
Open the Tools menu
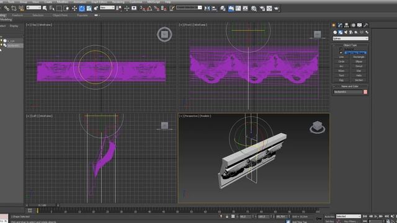coord(11,2)
